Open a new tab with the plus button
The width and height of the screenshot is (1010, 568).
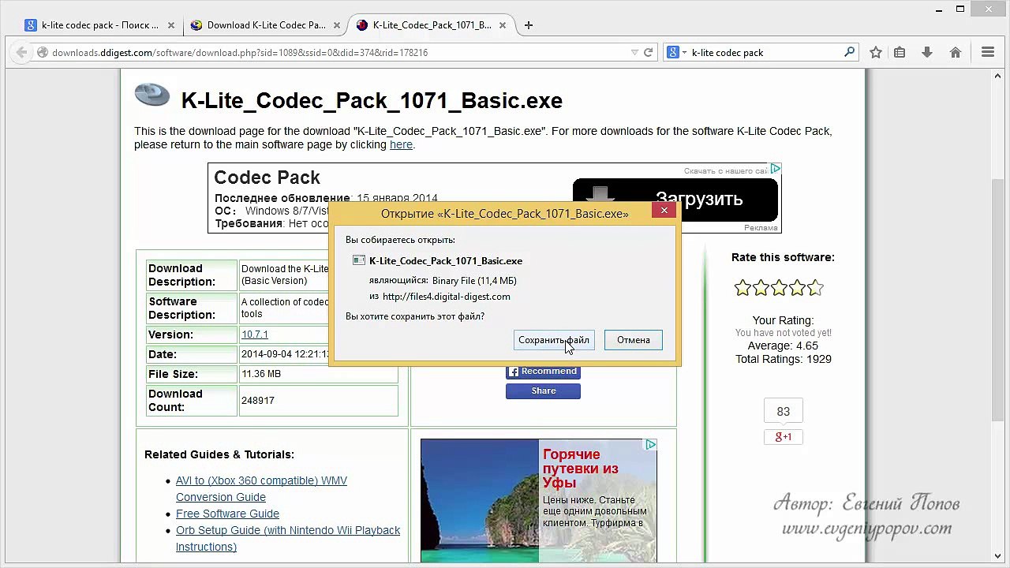click(x=529, y=25)
